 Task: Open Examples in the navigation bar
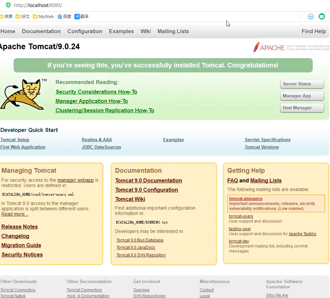121,31
